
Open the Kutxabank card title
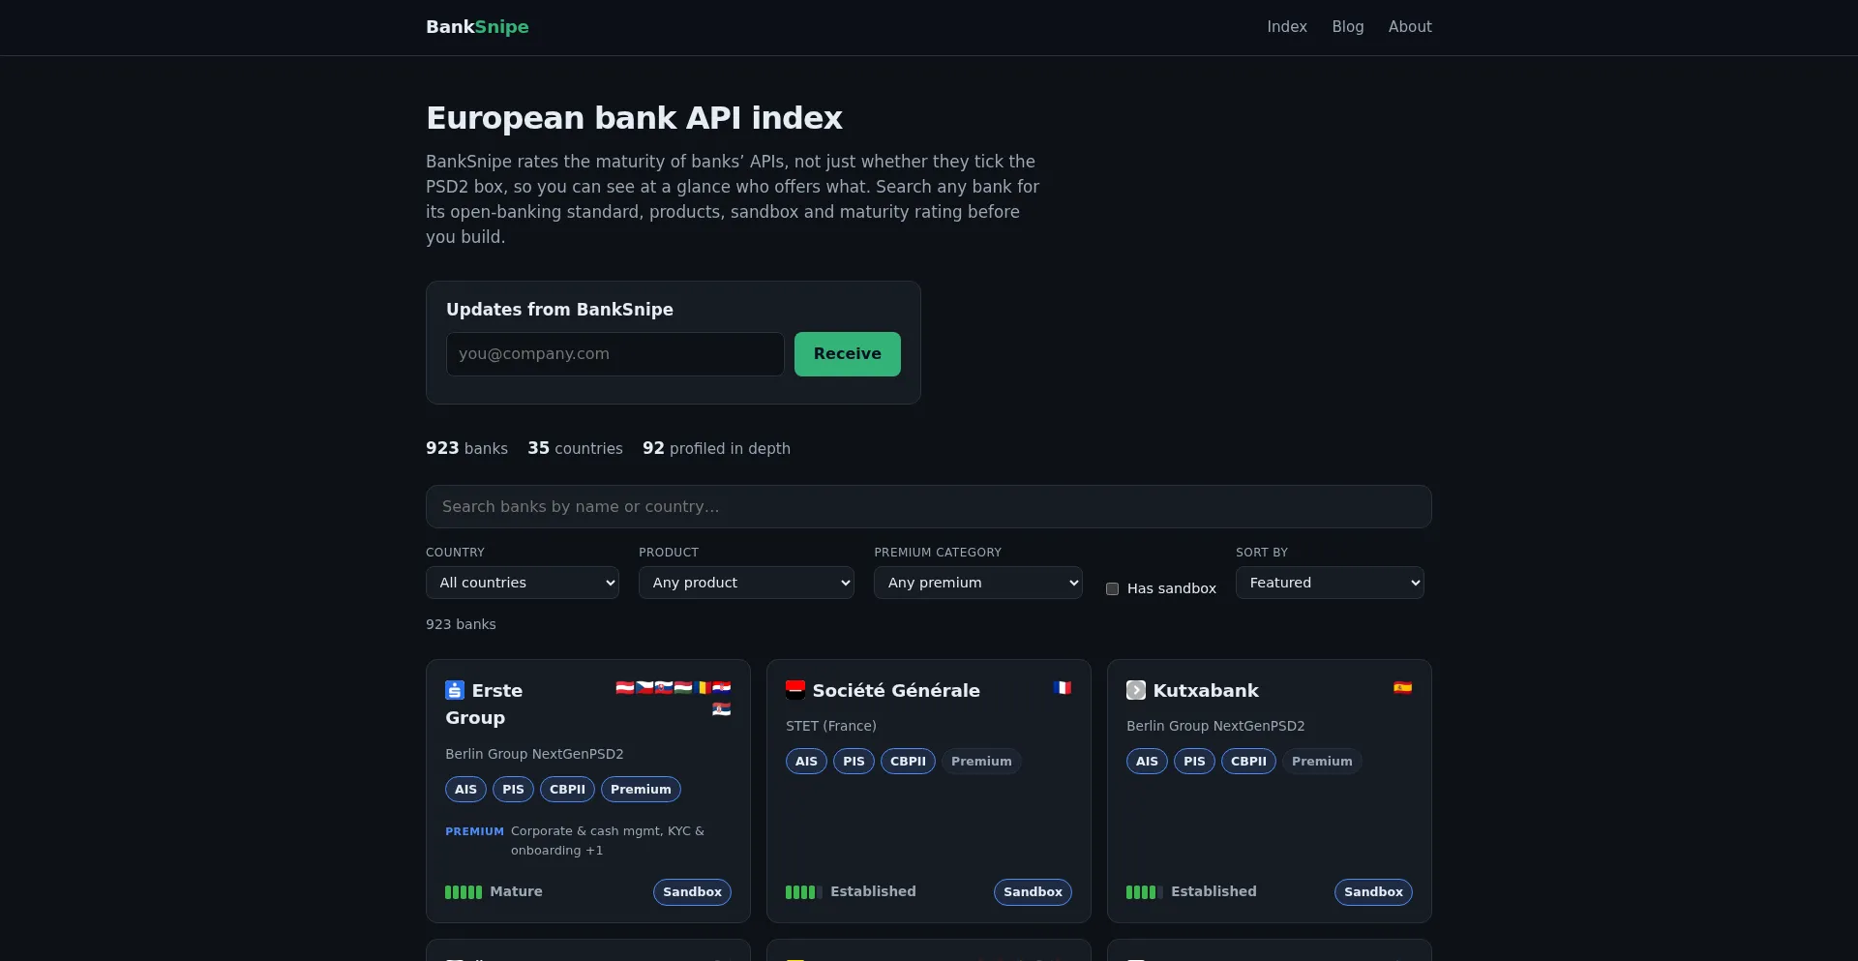point(1206,690)
